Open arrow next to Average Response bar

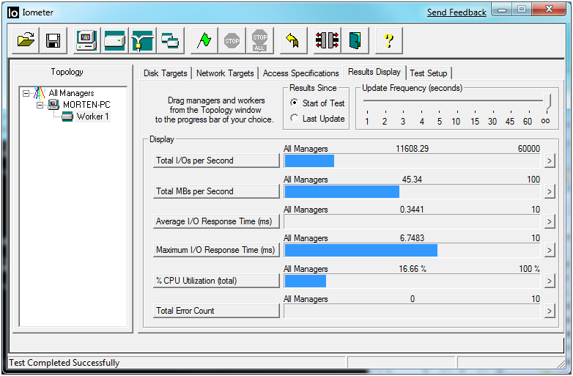[550, 221]
